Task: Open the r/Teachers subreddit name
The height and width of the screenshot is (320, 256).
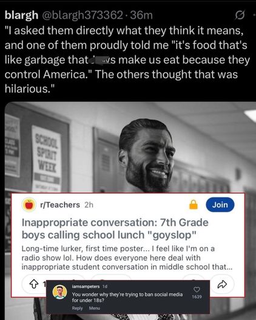Action: tap(60, 205)
